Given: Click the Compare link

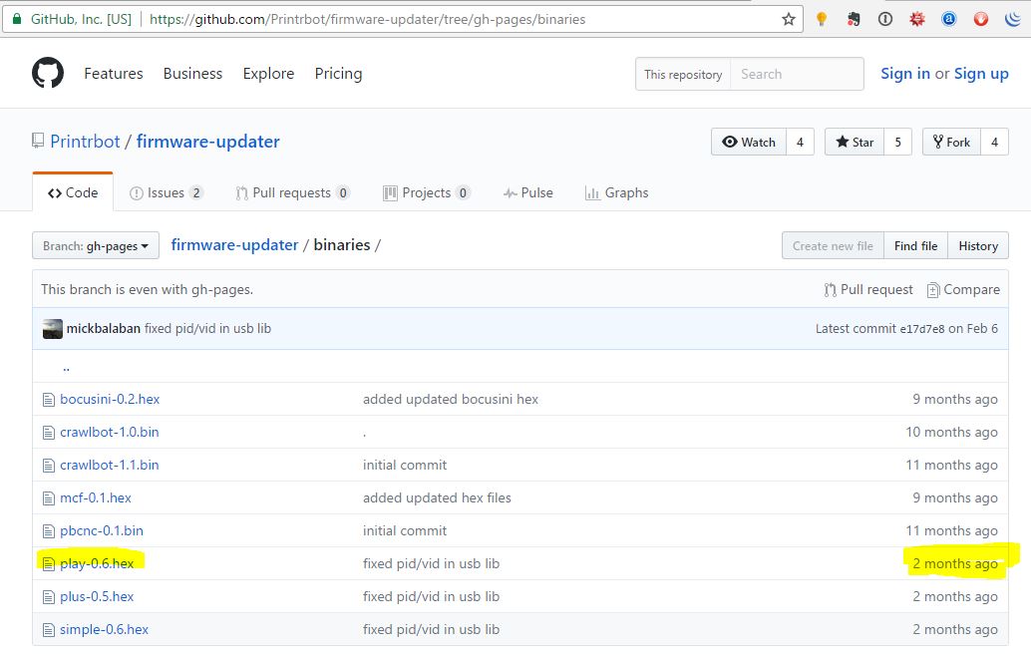Looking at the screenshot, I should pos(963,290).
